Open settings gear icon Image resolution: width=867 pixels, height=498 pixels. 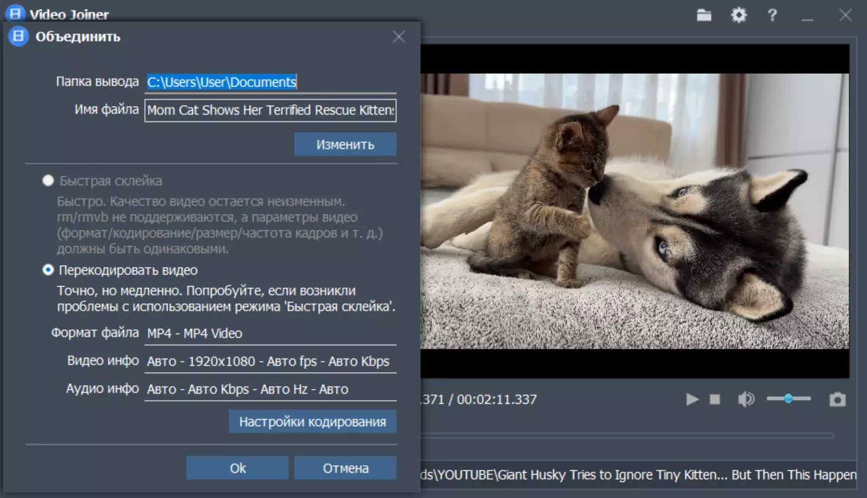[x=739, y=15]
